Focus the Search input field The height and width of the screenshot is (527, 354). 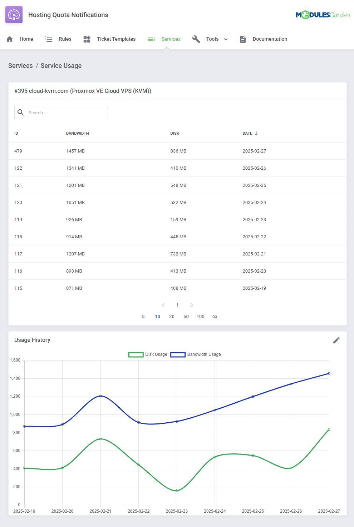point(61,113)
